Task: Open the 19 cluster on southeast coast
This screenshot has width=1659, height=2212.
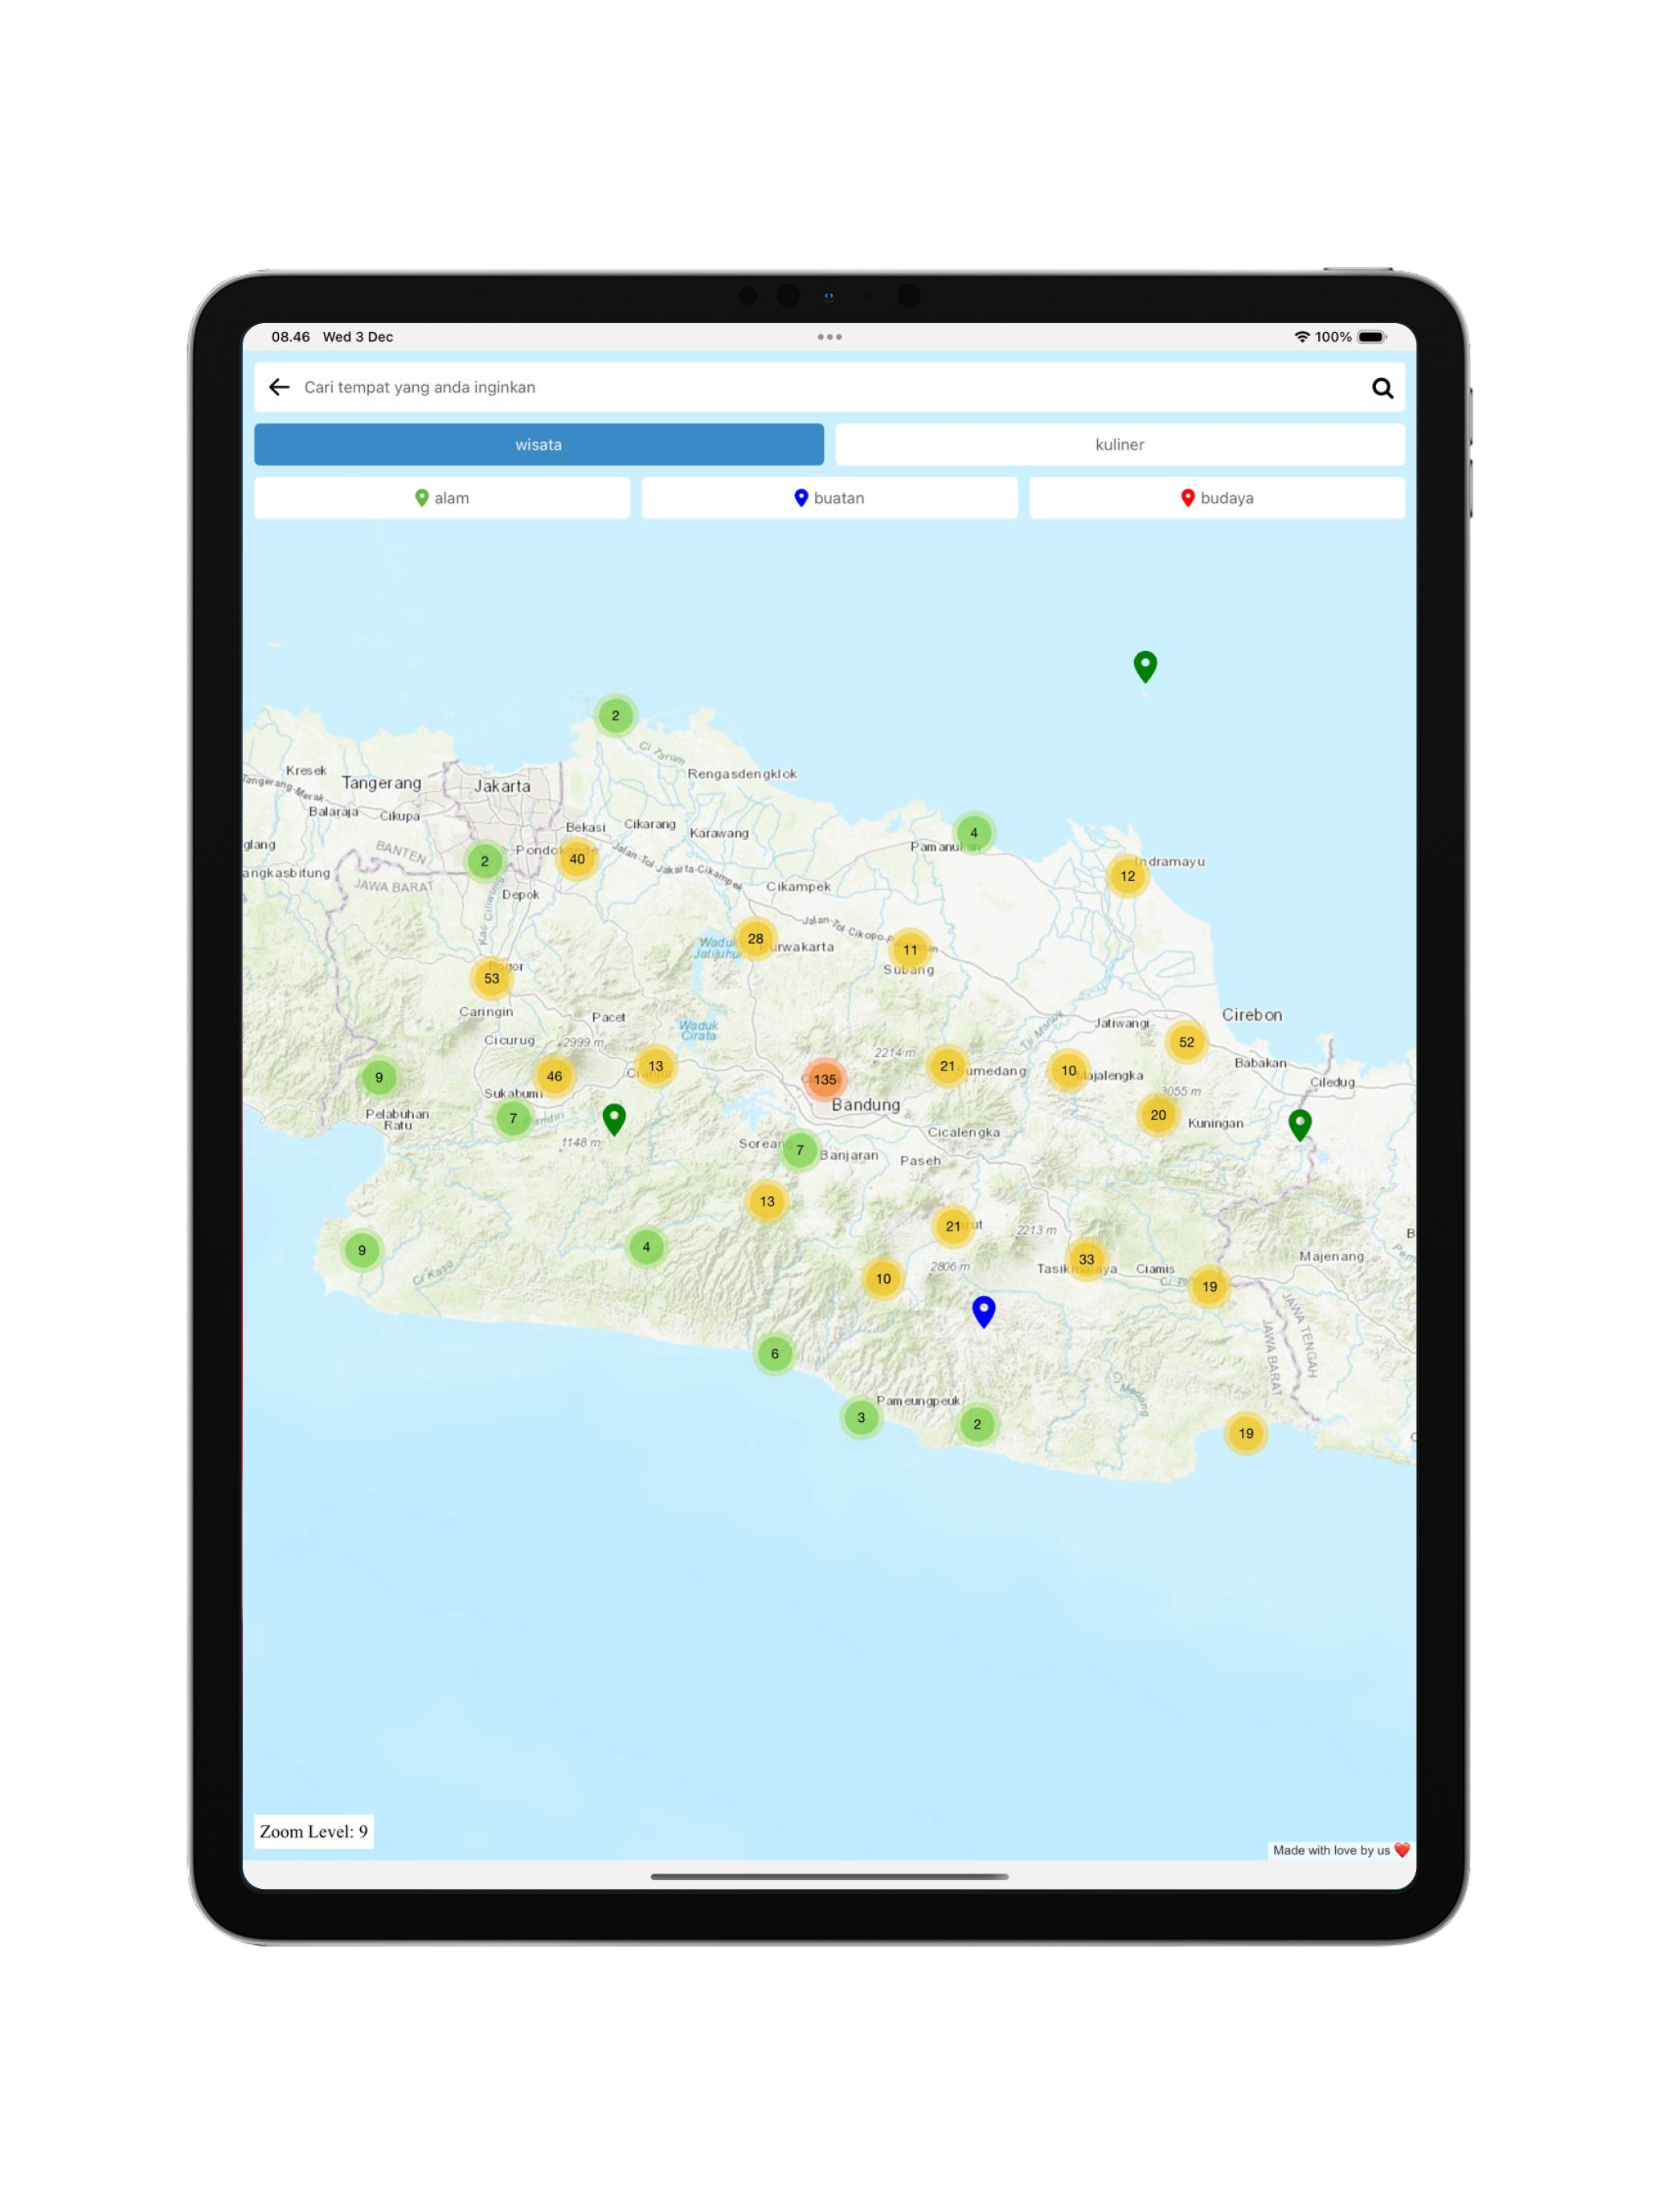Action: pos(1246,1433)
